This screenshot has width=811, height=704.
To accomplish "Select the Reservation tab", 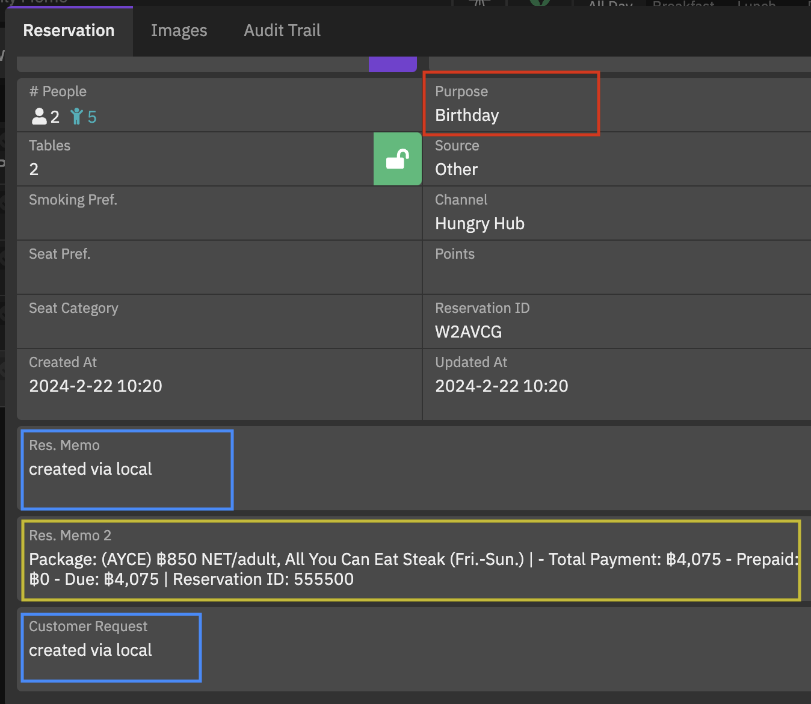I will 69,31.
